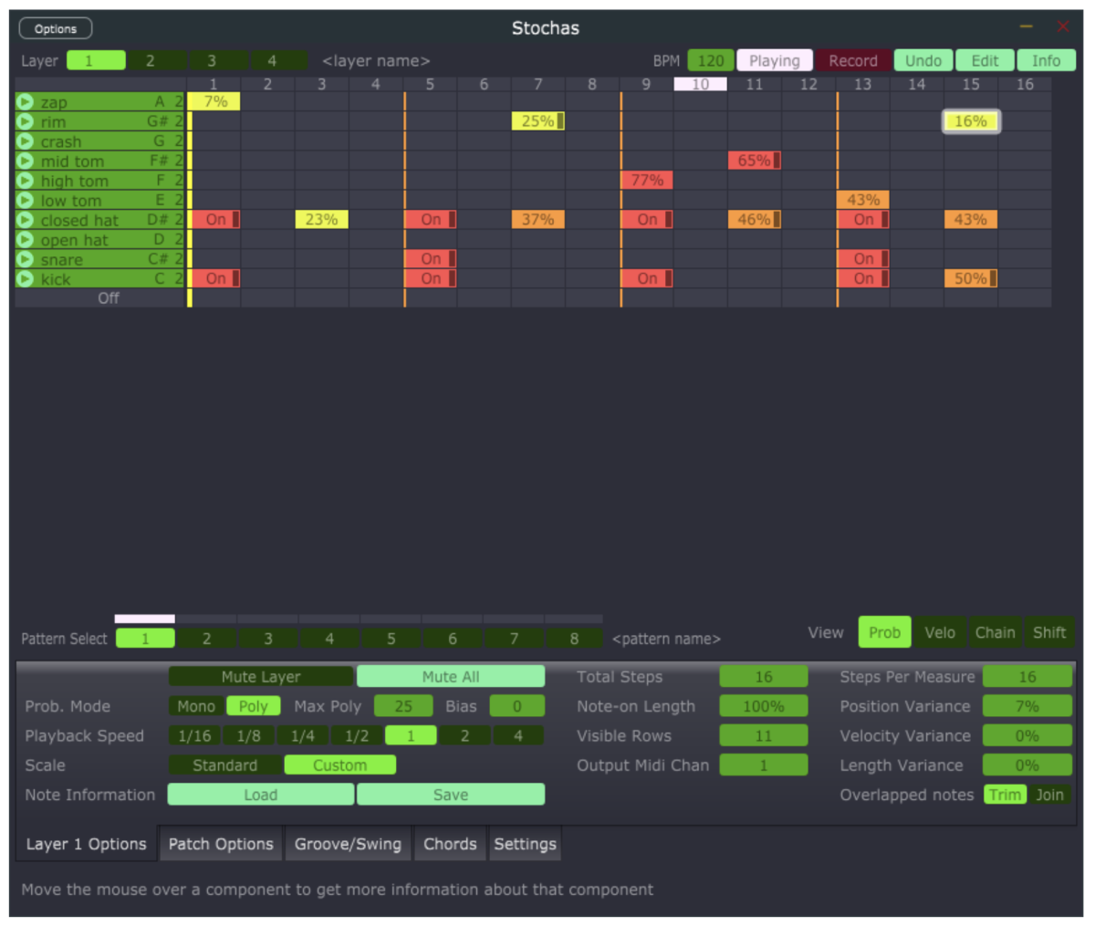Audition the kick row play icon

[x=25, y=279]
